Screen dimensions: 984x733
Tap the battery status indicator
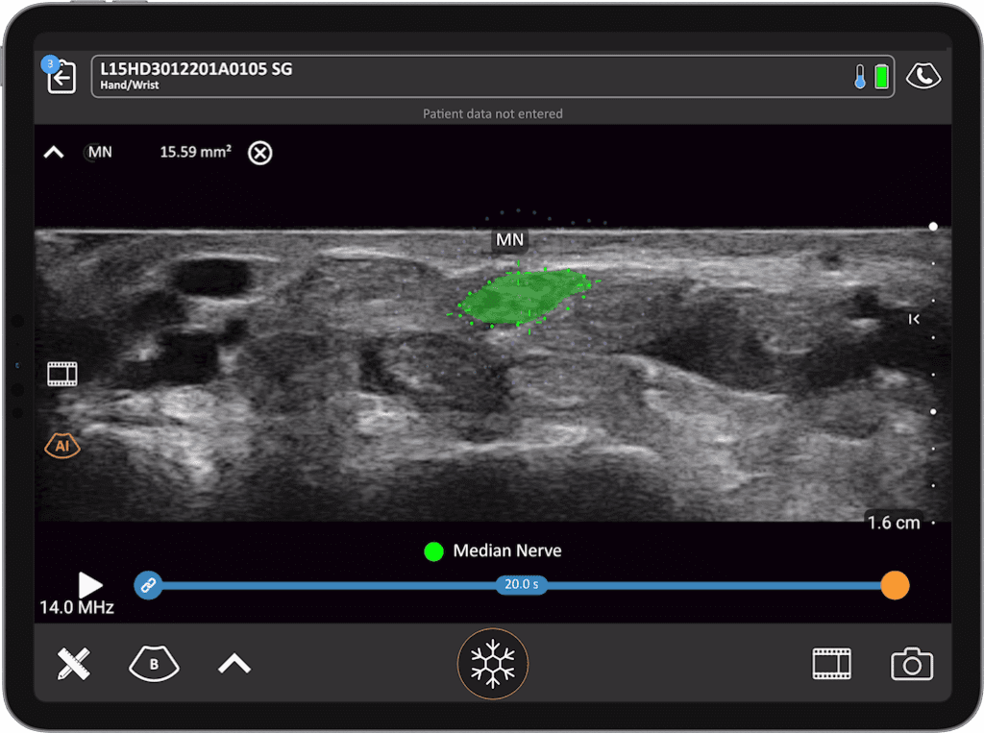[881, 77]
